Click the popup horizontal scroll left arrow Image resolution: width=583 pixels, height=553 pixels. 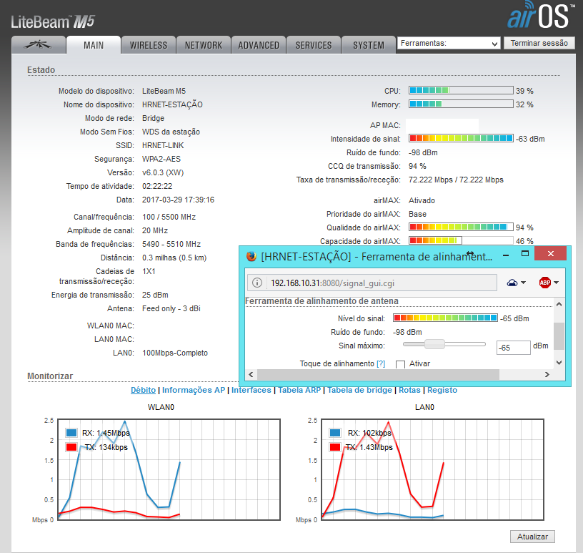pyautogui.click(x=251, y=375)
